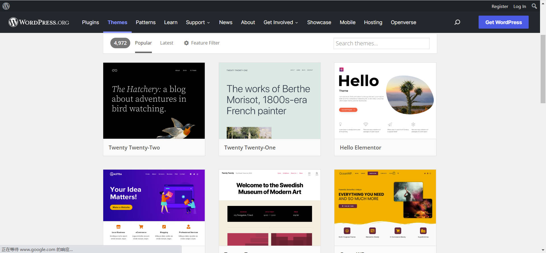The image size is (546, 253).
Task: Click the Register link
Action: 500,6
